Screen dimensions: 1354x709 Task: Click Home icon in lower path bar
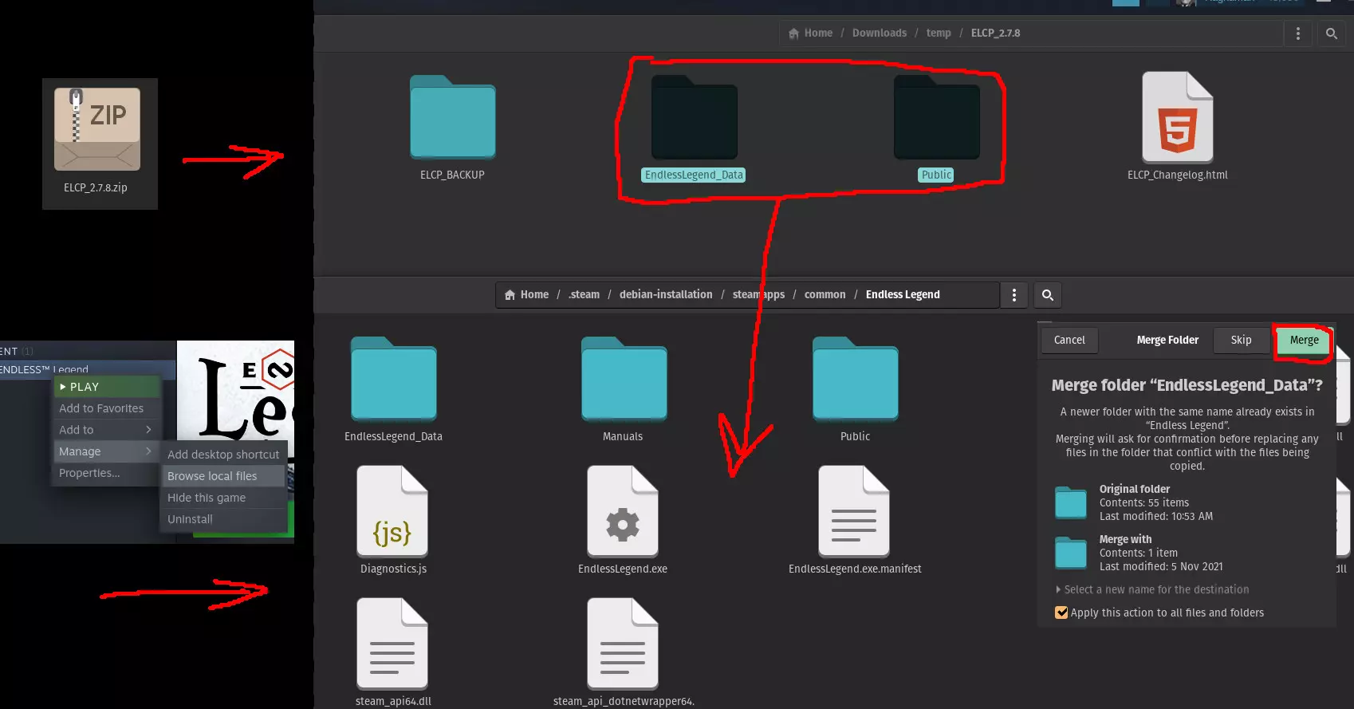point(510,295)
